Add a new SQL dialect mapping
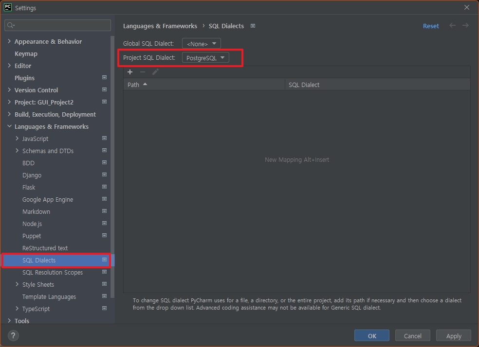The width and height of the screenshot is (479, 347). tap(130, 72)
